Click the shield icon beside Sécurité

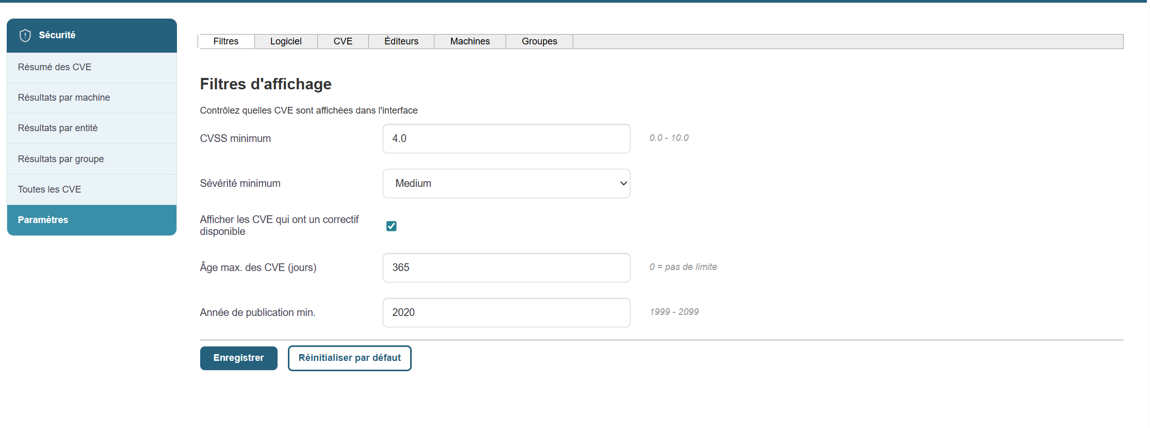25,35
